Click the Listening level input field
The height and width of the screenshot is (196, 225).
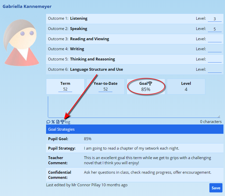click(215, 19)
